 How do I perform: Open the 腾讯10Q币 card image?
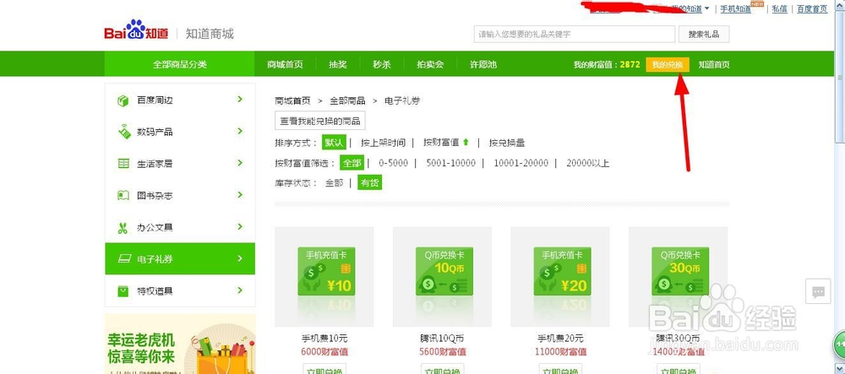pyautogui.click(x=442, y=277)
